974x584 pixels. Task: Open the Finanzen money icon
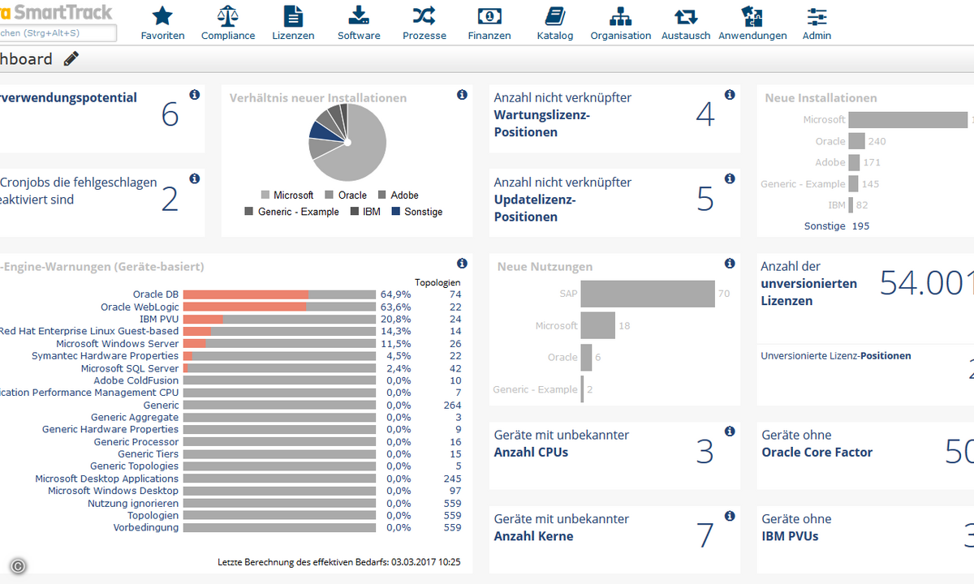[x=489, y=15]
